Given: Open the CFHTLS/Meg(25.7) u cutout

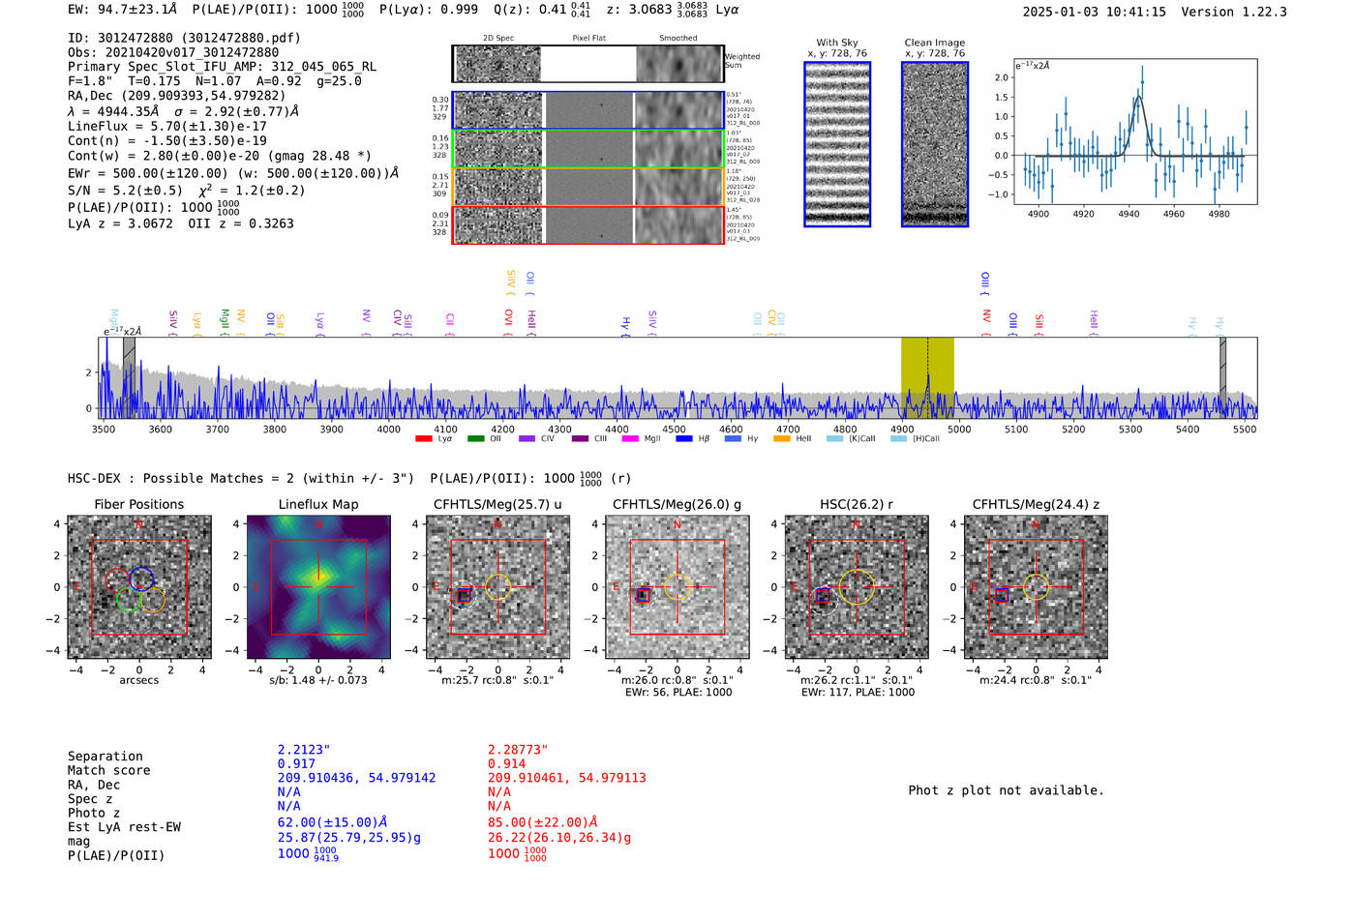Looking at the screenshot, I should [x=498, y=587].
